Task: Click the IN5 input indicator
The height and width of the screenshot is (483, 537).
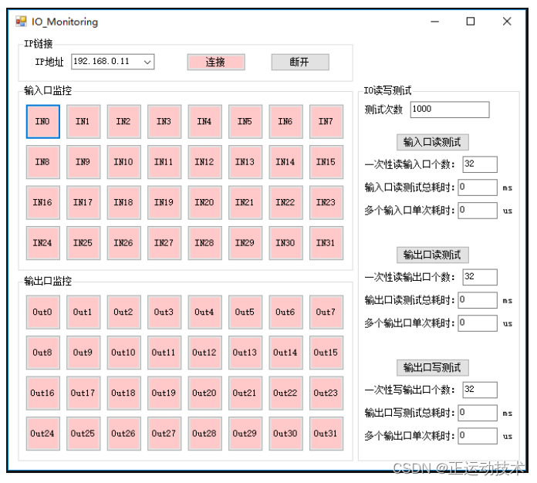Action: (x=245, y=122)
